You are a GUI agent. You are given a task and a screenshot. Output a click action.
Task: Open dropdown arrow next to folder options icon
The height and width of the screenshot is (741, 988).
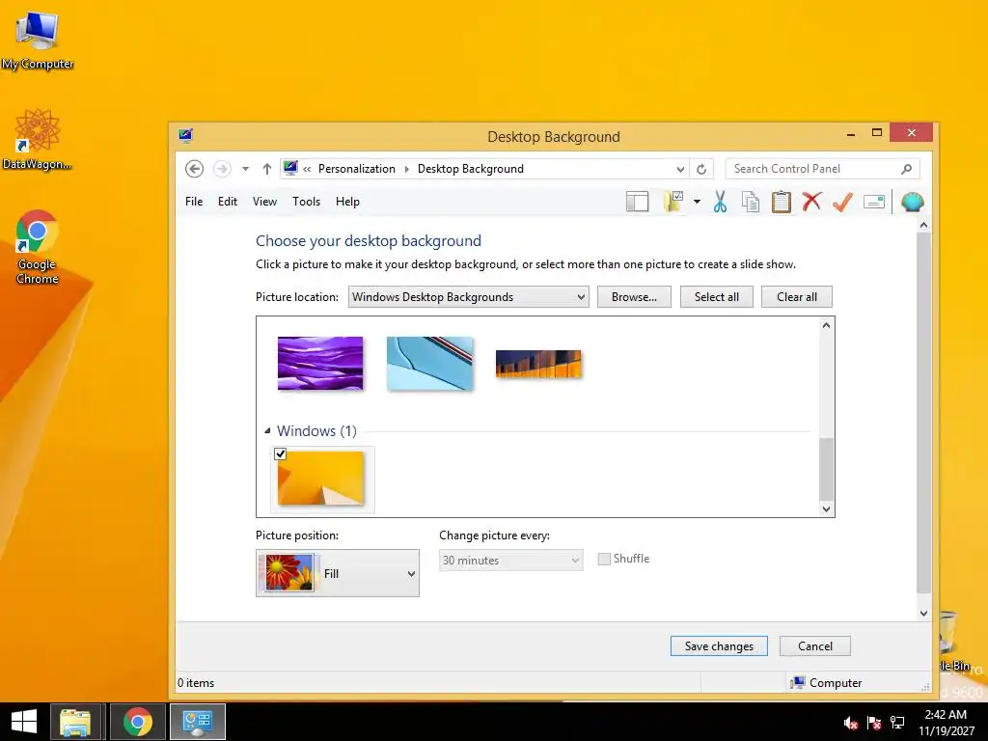[x=697, y=202]
